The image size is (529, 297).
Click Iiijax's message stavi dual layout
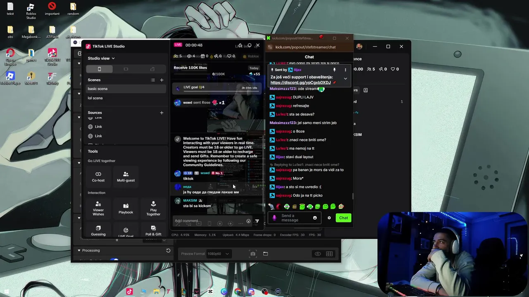[x=300, y=157]
